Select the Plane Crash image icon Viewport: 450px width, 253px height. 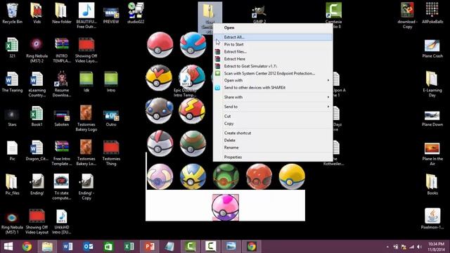[432, 48]
